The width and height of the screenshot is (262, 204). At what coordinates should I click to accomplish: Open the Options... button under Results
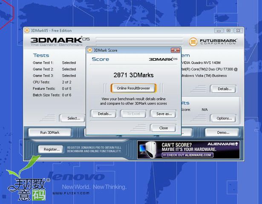224,118
